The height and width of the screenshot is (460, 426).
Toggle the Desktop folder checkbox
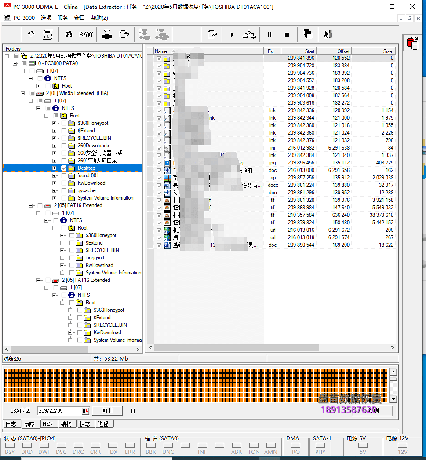point(64,168)
